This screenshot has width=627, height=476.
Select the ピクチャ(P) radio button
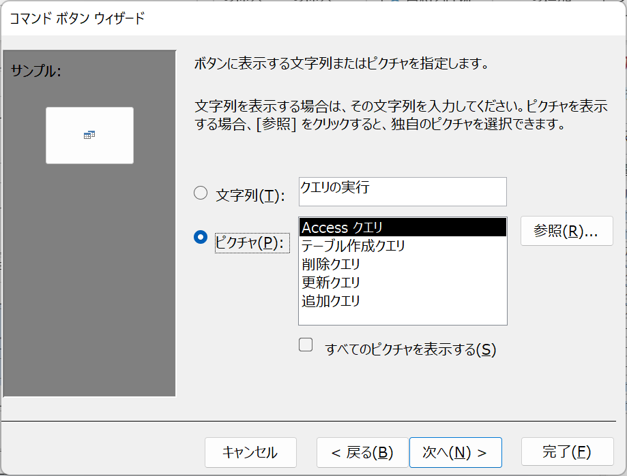[201, 237]
